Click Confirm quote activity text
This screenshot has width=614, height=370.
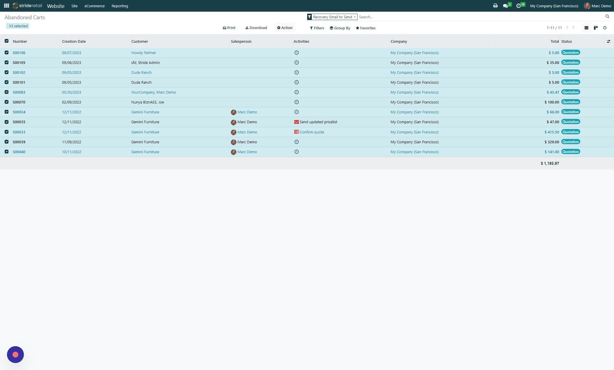pyautogui.click(x=312, y=132)
